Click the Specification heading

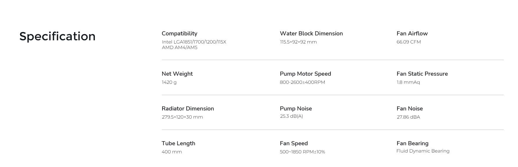57,37
